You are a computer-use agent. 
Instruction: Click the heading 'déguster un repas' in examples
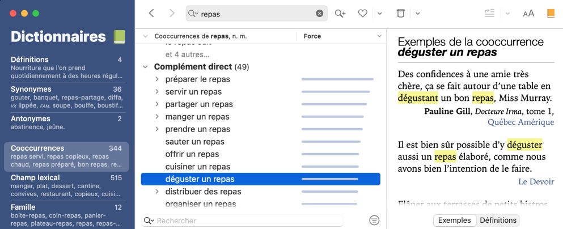click(x=447, y=52)
